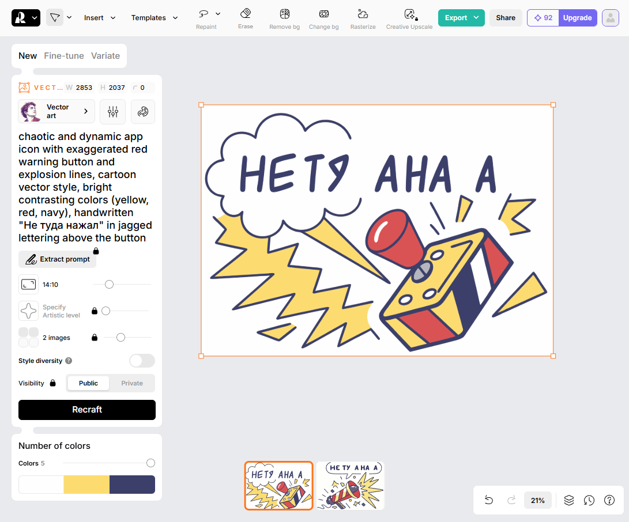Select the Erase tool

[x=246, y=18]
